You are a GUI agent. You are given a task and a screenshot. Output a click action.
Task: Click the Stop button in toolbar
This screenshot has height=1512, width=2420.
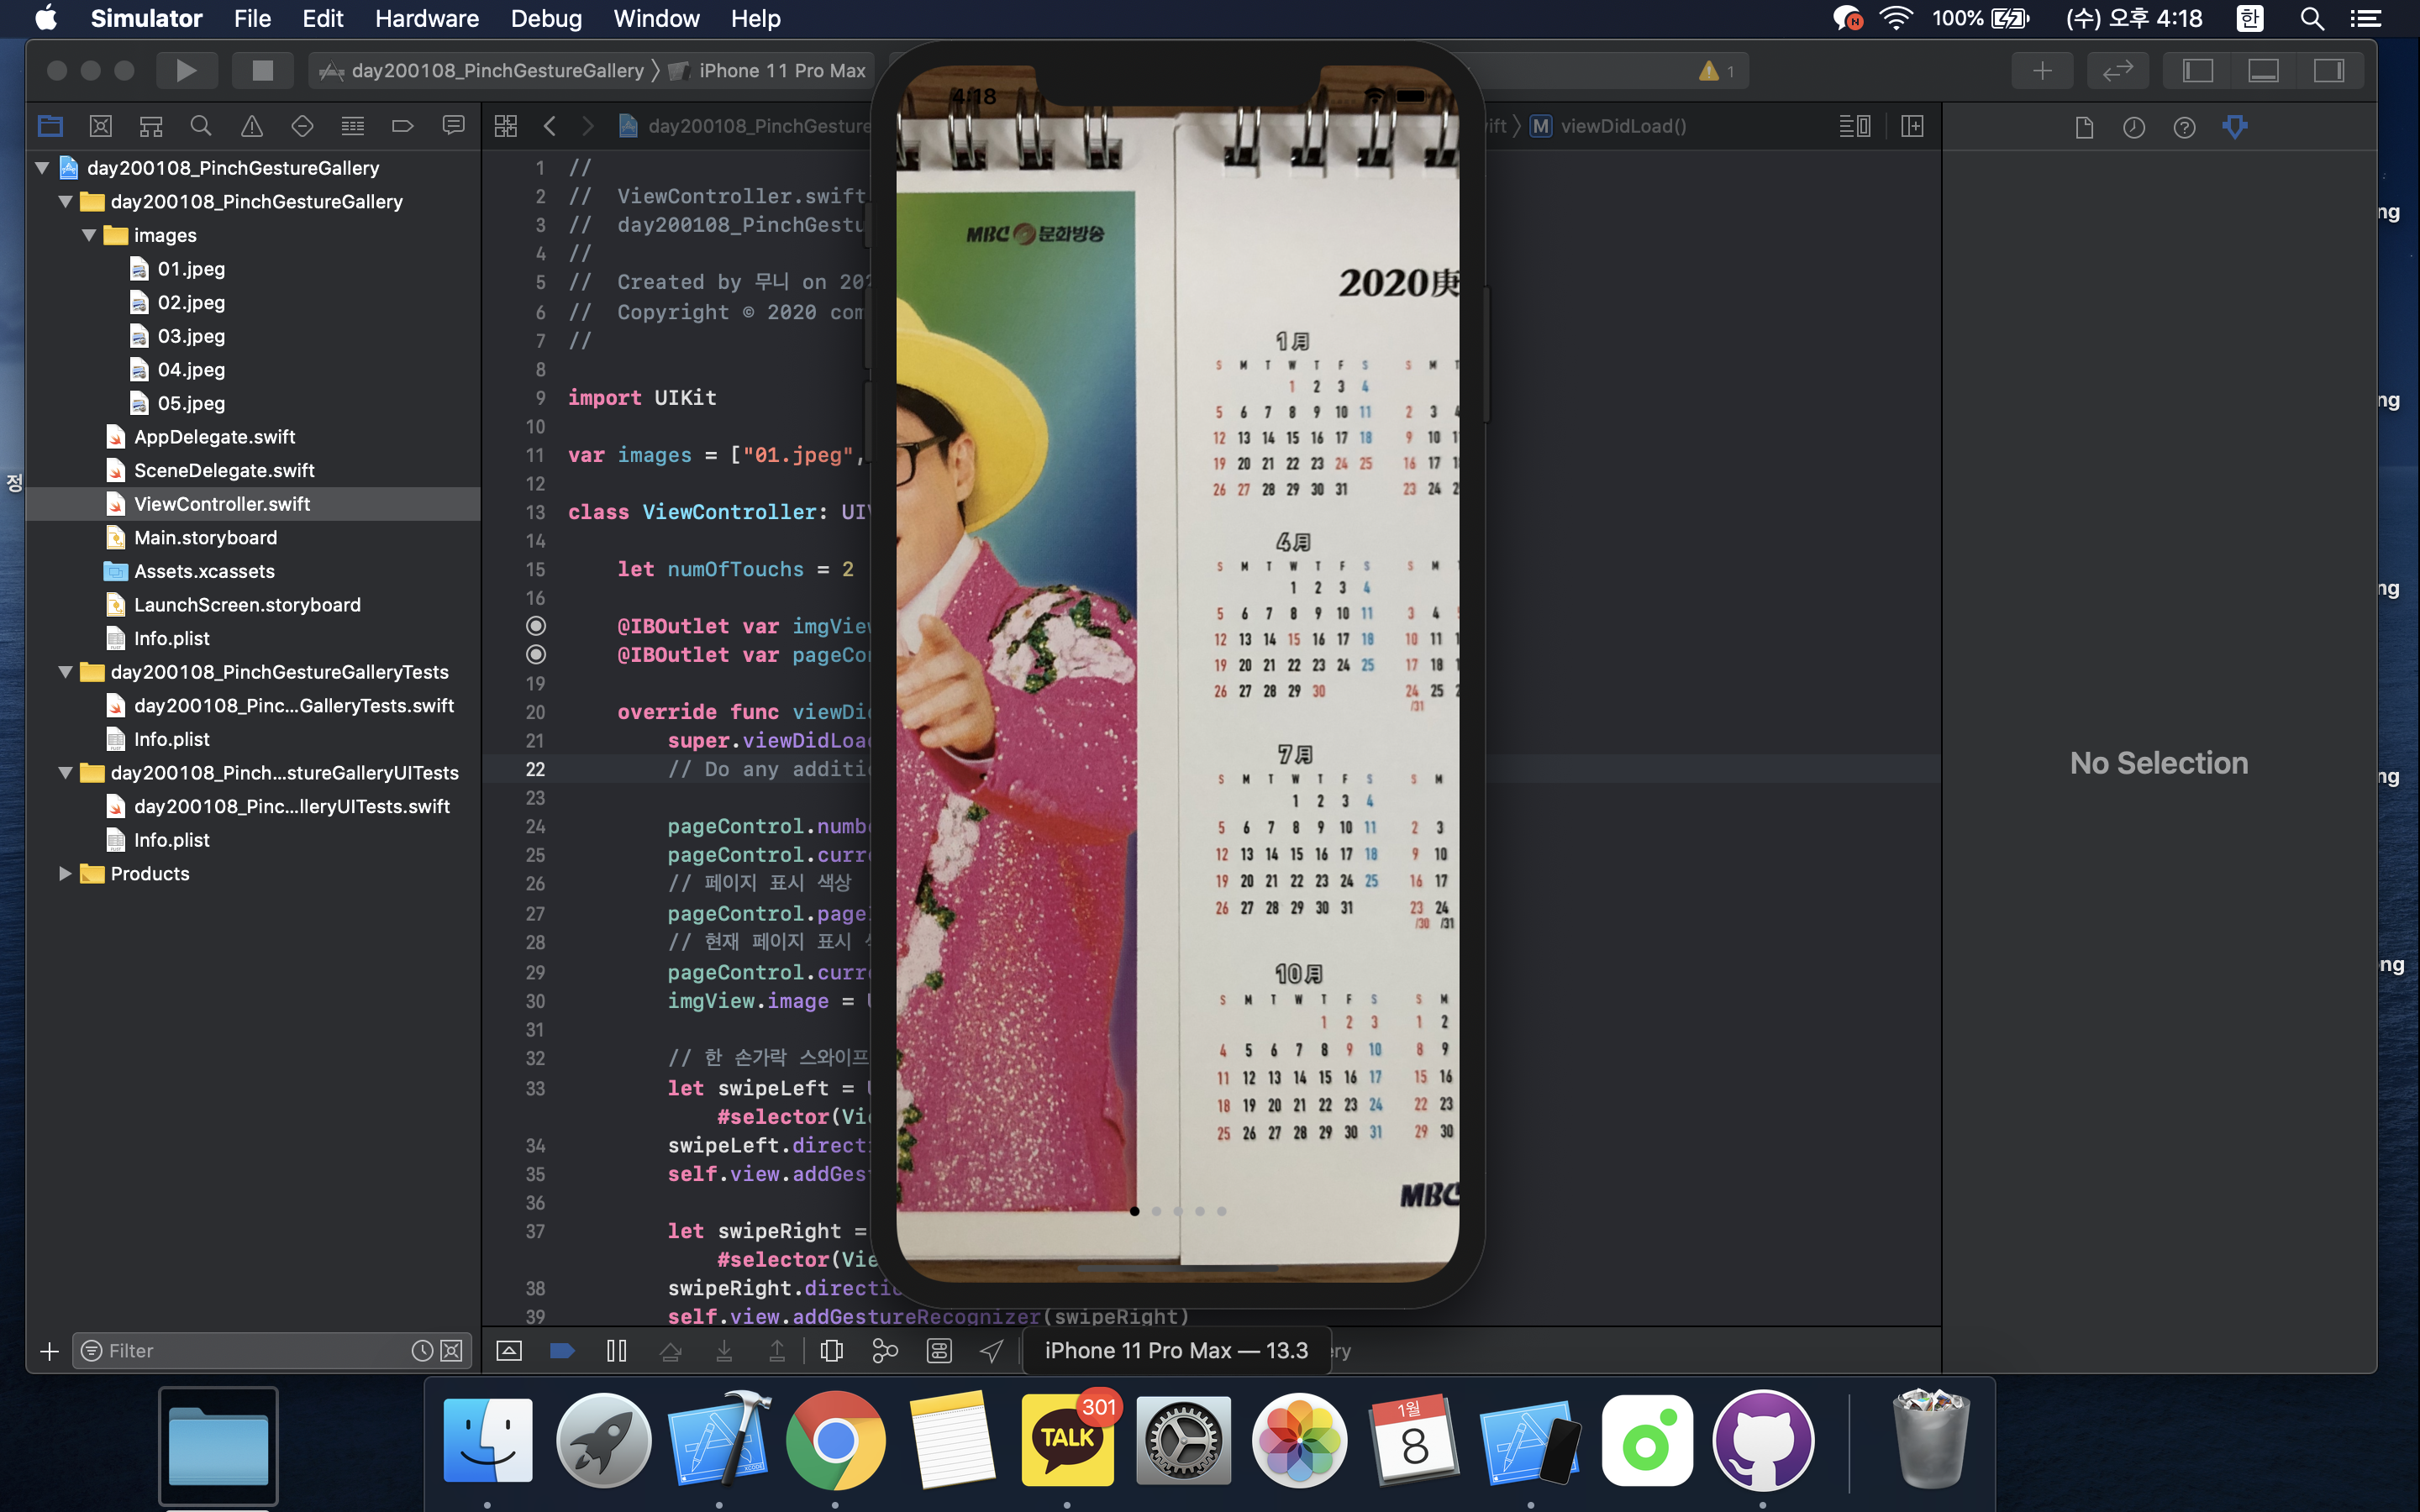click(x=262, y=70)
